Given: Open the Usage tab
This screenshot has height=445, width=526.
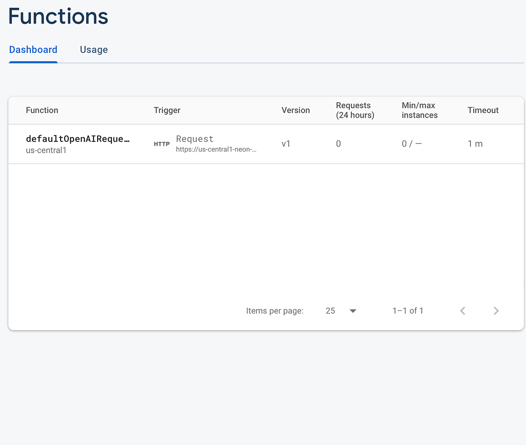Looking at the screenshot, I should tap(93, 50).
